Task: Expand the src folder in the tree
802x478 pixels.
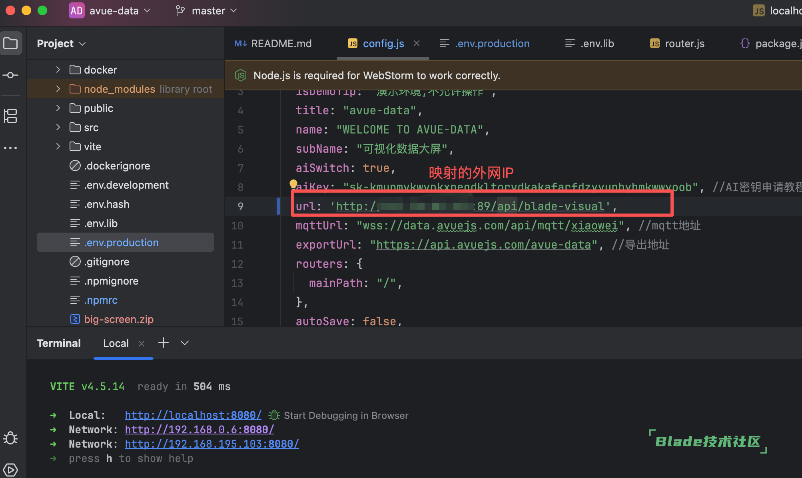Action: 58,127
